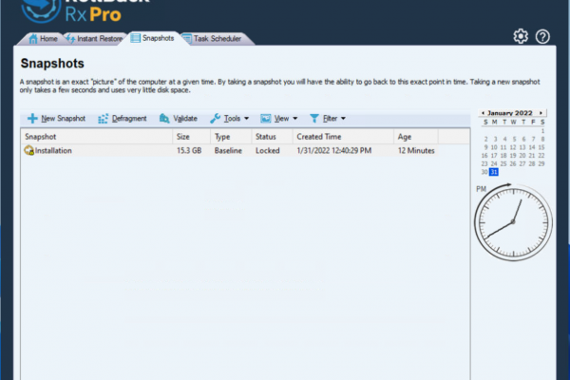Click the Snapshots tab list icon
The height and width of the screenshot is (380, 570).
click(x=135, y=38)
